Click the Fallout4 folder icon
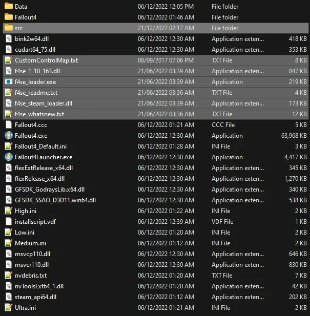310x316 pixels. coord(8,17)
